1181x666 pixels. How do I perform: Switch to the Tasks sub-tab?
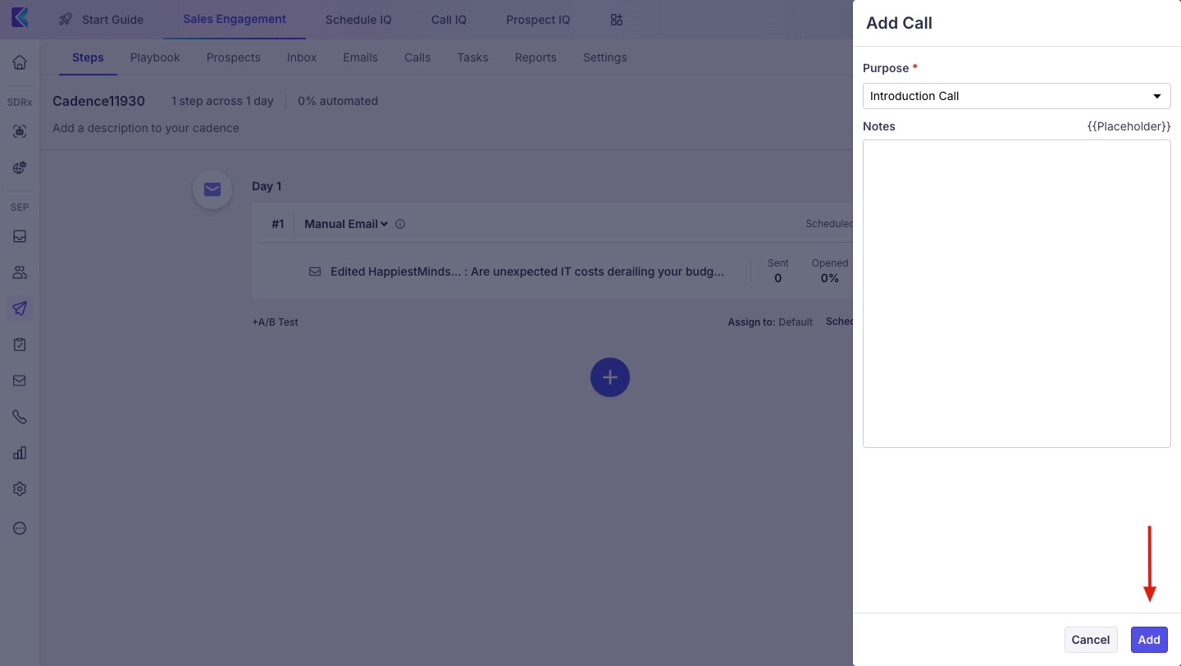[x=472, y=57]
